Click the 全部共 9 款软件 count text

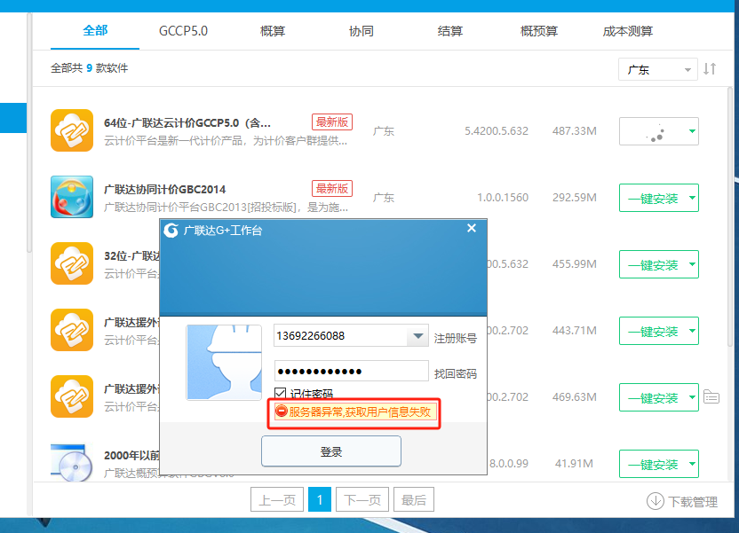89,68
